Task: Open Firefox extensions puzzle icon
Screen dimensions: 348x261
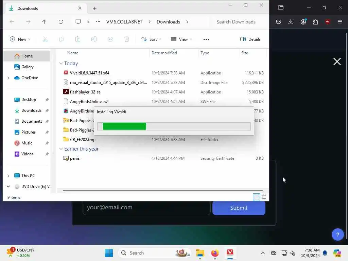Action: (x=315, y=21)
